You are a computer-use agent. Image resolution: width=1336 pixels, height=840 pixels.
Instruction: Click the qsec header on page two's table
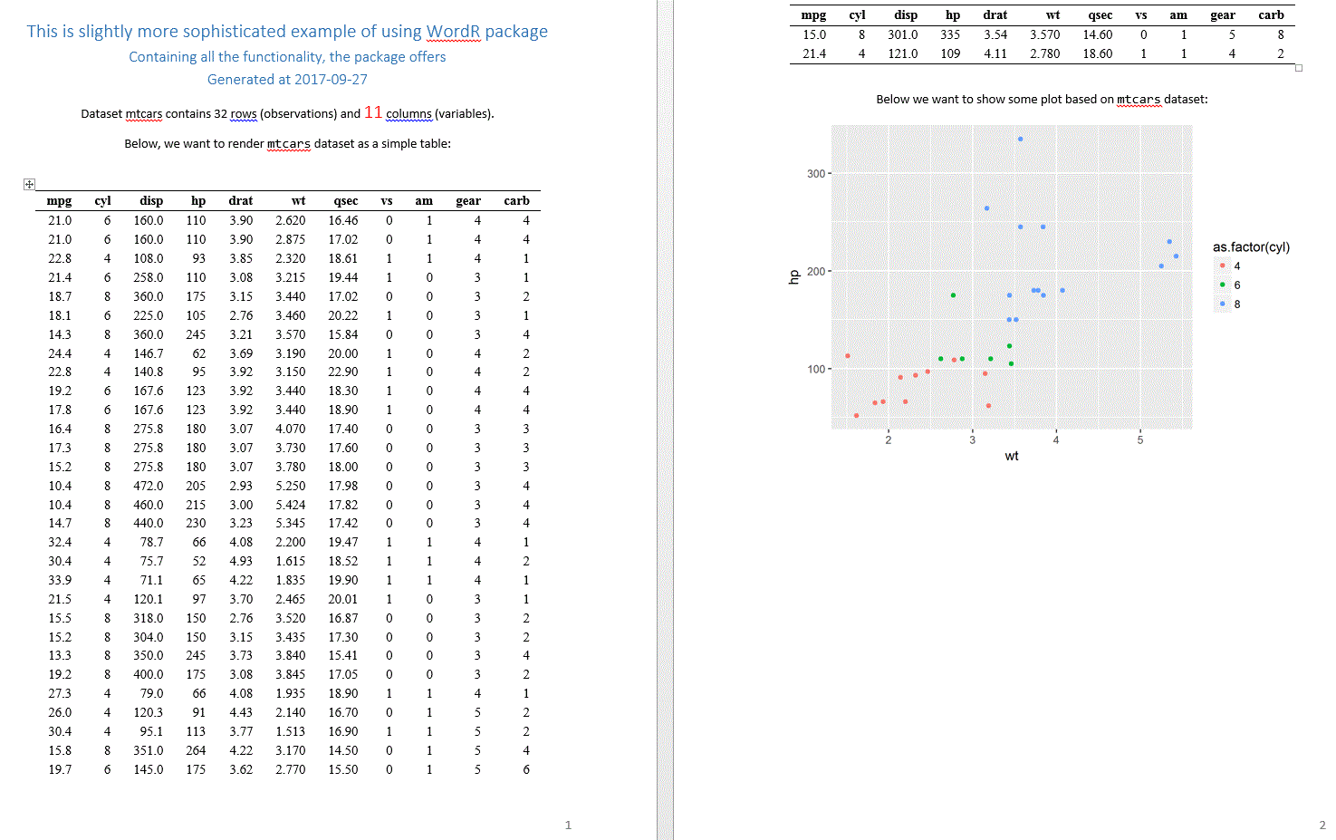click(1100, 15)
